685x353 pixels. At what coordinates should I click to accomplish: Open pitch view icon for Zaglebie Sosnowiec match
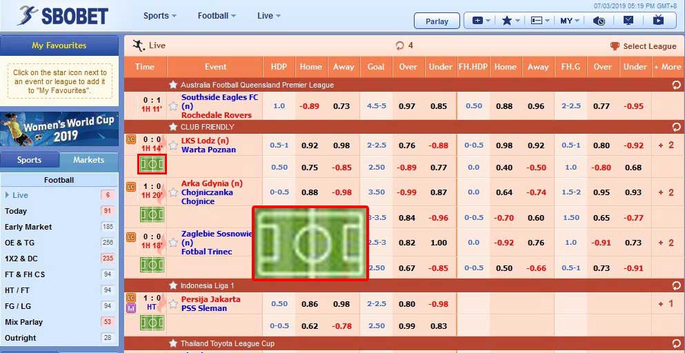(x=152, y=265)
